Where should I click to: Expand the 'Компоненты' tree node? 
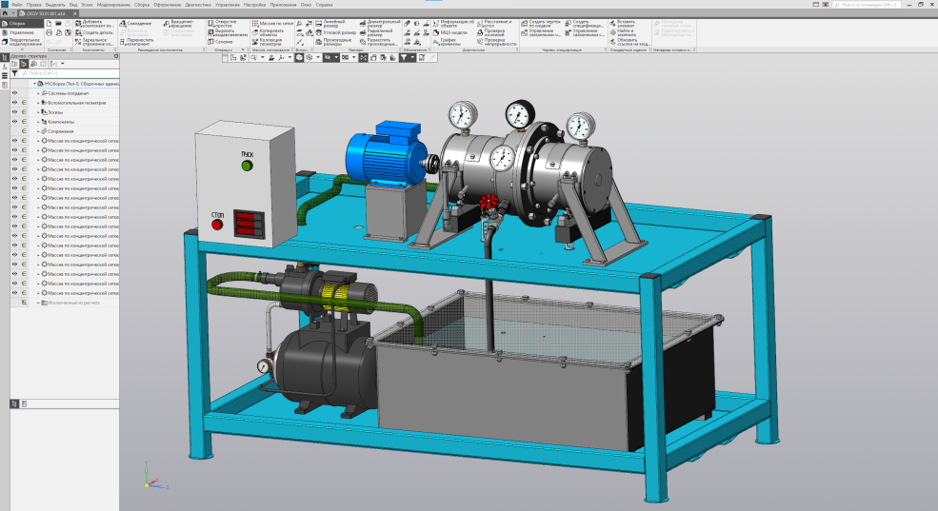pos(38,122)
